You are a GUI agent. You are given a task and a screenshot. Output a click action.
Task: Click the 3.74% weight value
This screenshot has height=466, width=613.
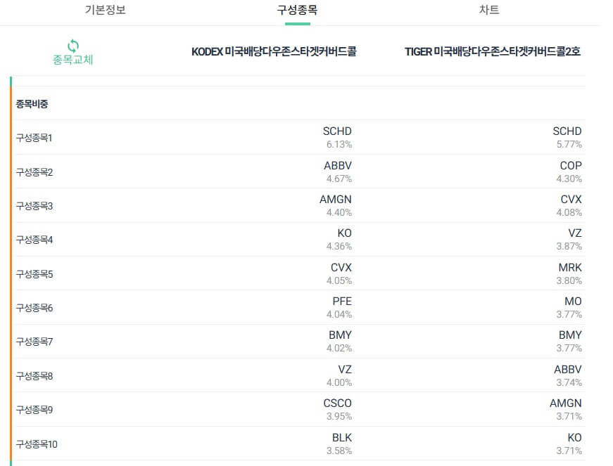tap(569, 382)
